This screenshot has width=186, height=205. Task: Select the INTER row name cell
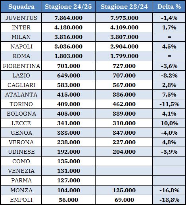pyautogui.click(x=21, y=27)
